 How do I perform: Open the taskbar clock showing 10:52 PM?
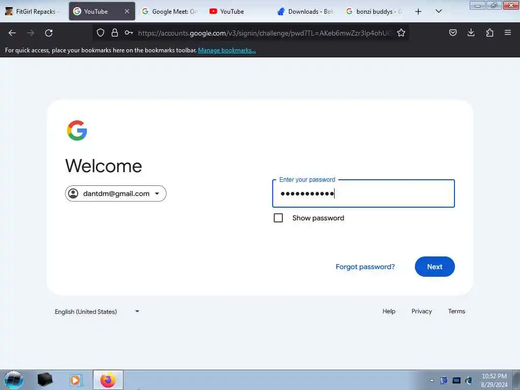494,380
